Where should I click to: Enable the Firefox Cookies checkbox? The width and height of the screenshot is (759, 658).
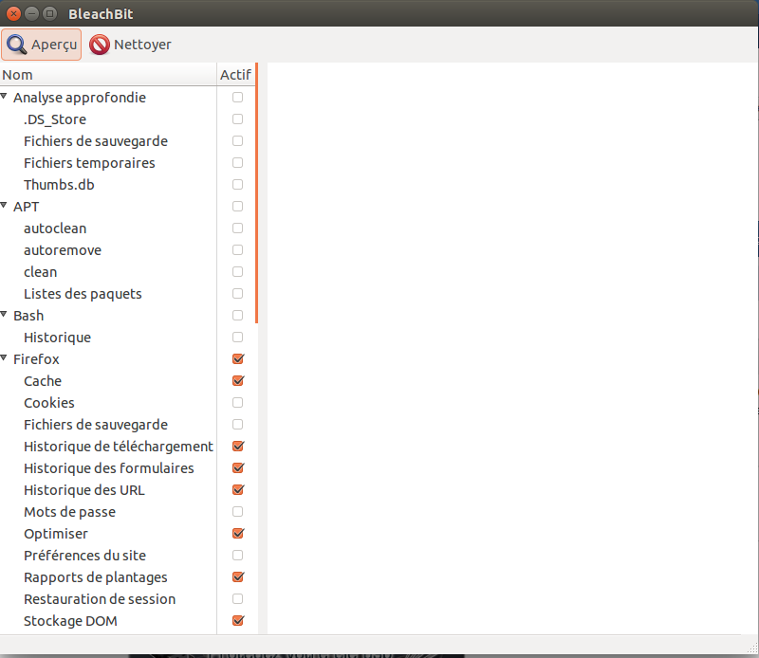237,403
